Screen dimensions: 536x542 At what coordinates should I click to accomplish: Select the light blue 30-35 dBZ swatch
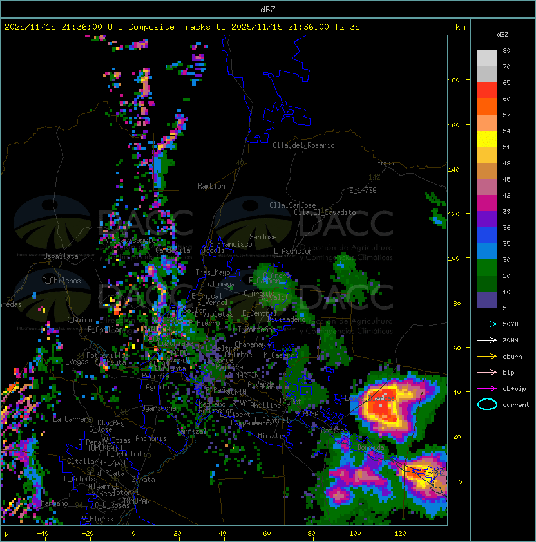487,251
